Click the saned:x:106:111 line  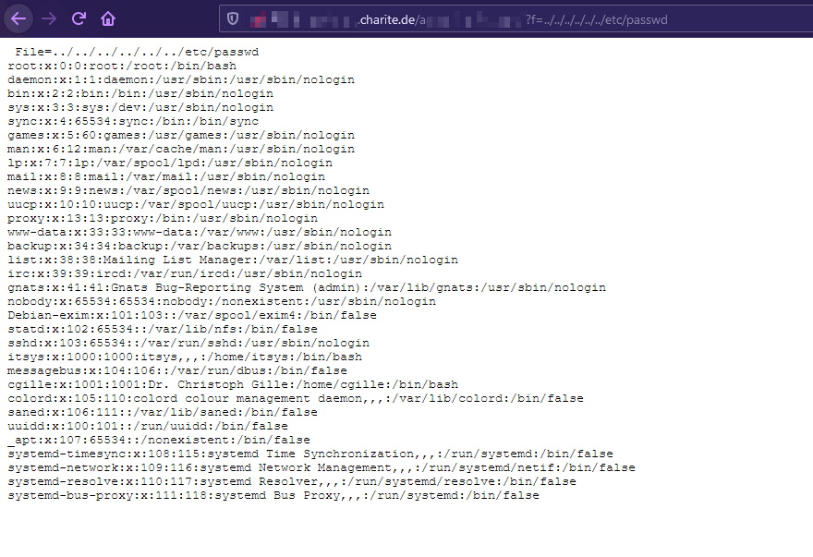(163, 412)
